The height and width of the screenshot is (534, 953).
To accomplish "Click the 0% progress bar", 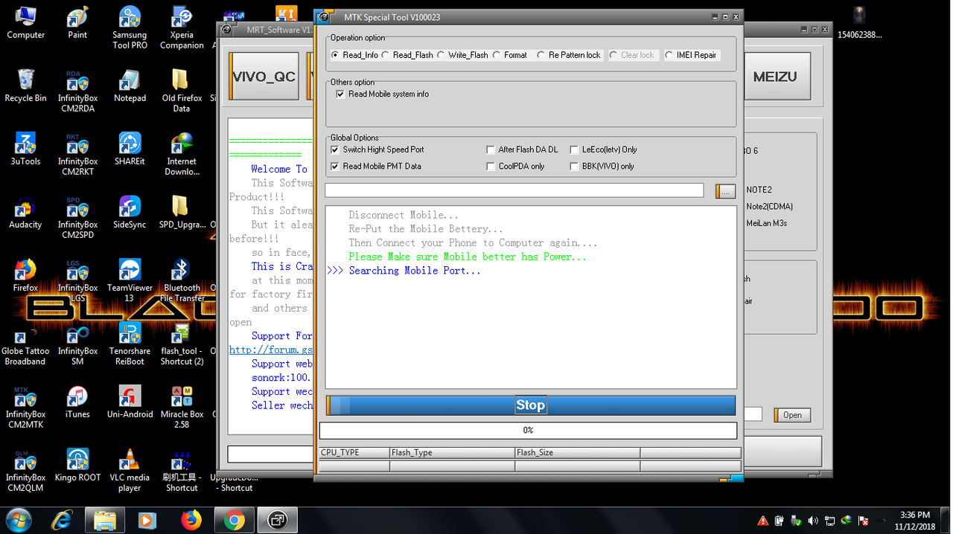I will coord(528,430).
